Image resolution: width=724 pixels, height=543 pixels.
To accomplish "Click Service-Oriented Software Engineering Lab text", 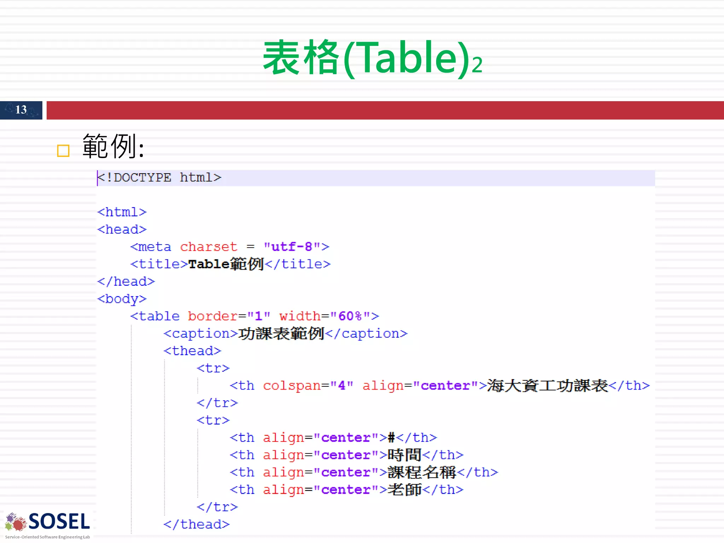I will 47,537.
